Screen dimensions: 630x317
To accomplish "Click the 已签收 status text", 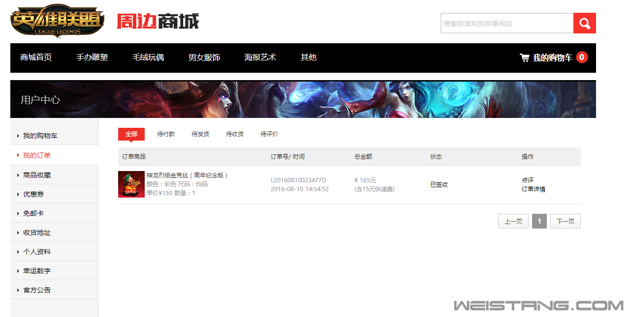I will (x=439, y=185).
